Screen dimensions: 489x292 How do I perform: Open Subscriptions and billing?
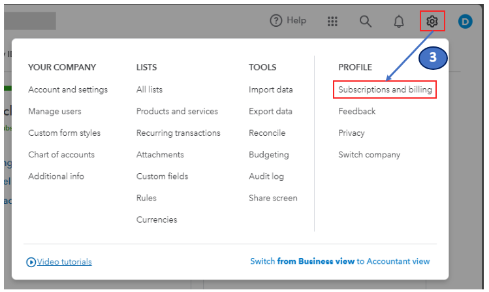385,89
